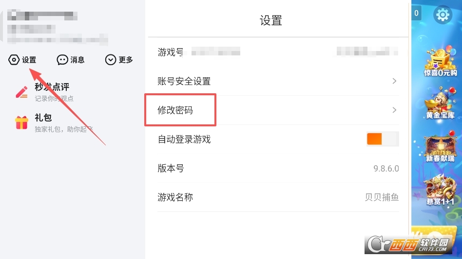Click the 礼包 label text
Viewport: 462px width, 259px height.
click(43, 118)
